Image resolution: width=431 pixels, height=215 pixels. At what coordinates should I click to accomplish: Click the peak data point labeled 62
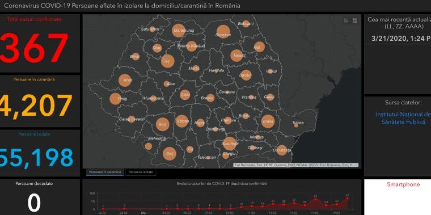click(x=315, y=199)
